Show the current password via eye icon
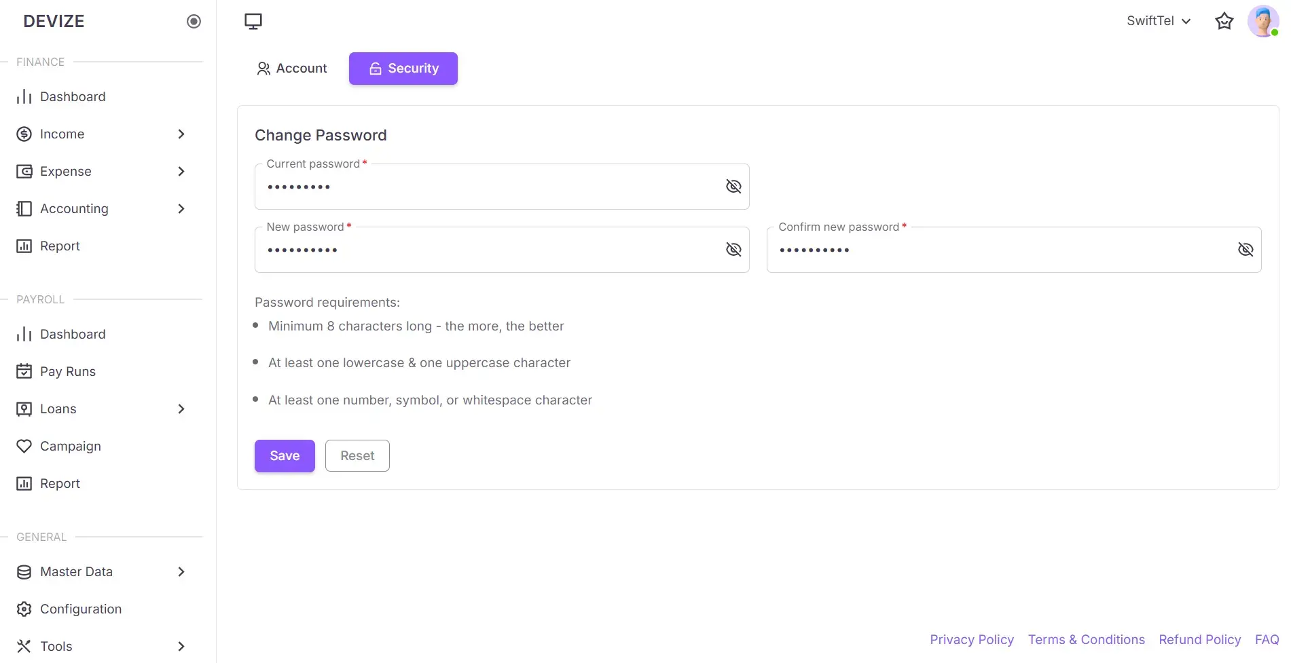Image resolution: width=1291 pixels, height=663 pixels. (x=733, y=186)
